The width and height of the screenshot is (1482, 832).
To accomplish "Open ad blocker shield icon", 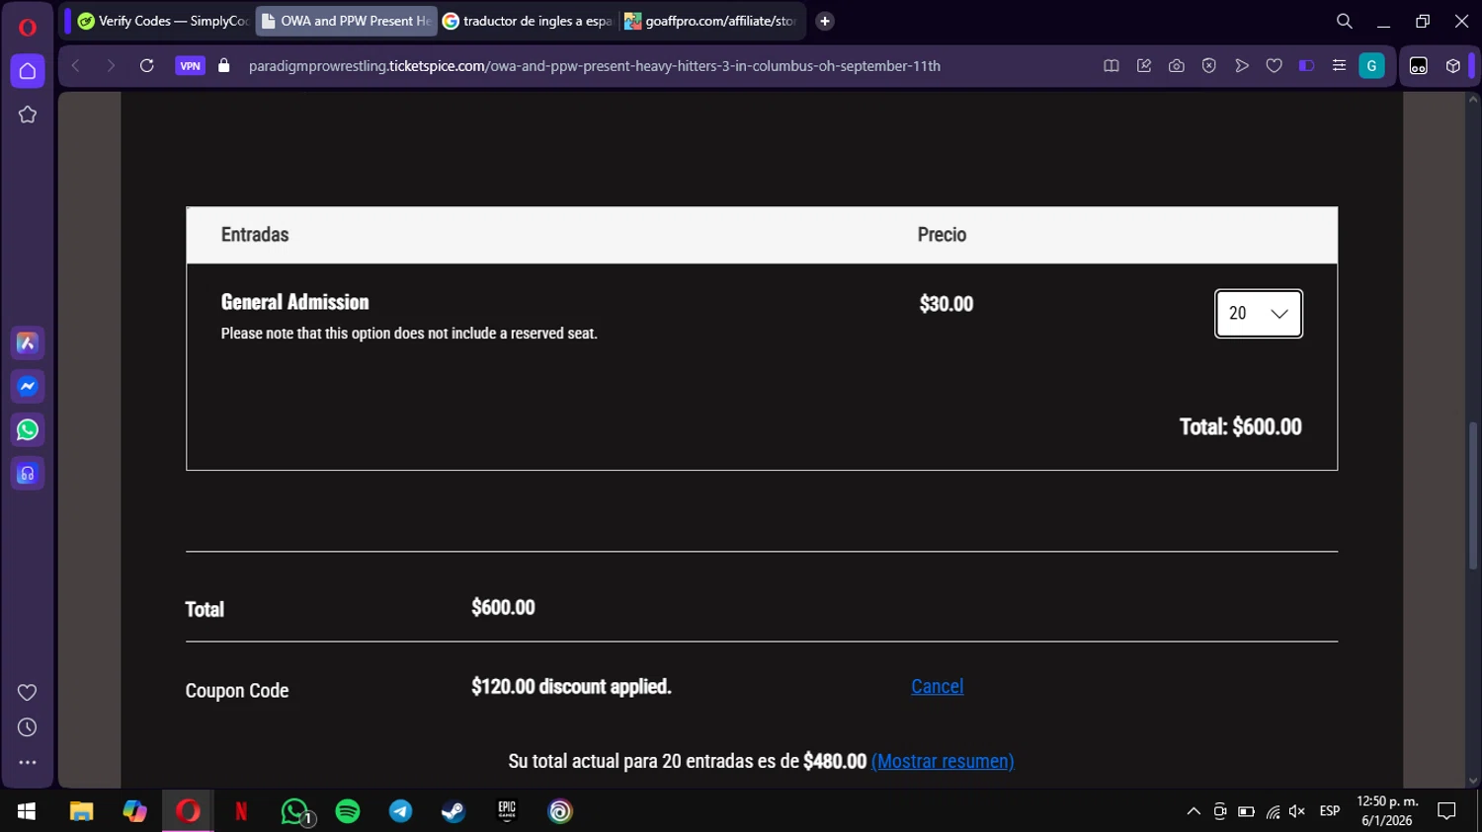I will coord(1209,66).
